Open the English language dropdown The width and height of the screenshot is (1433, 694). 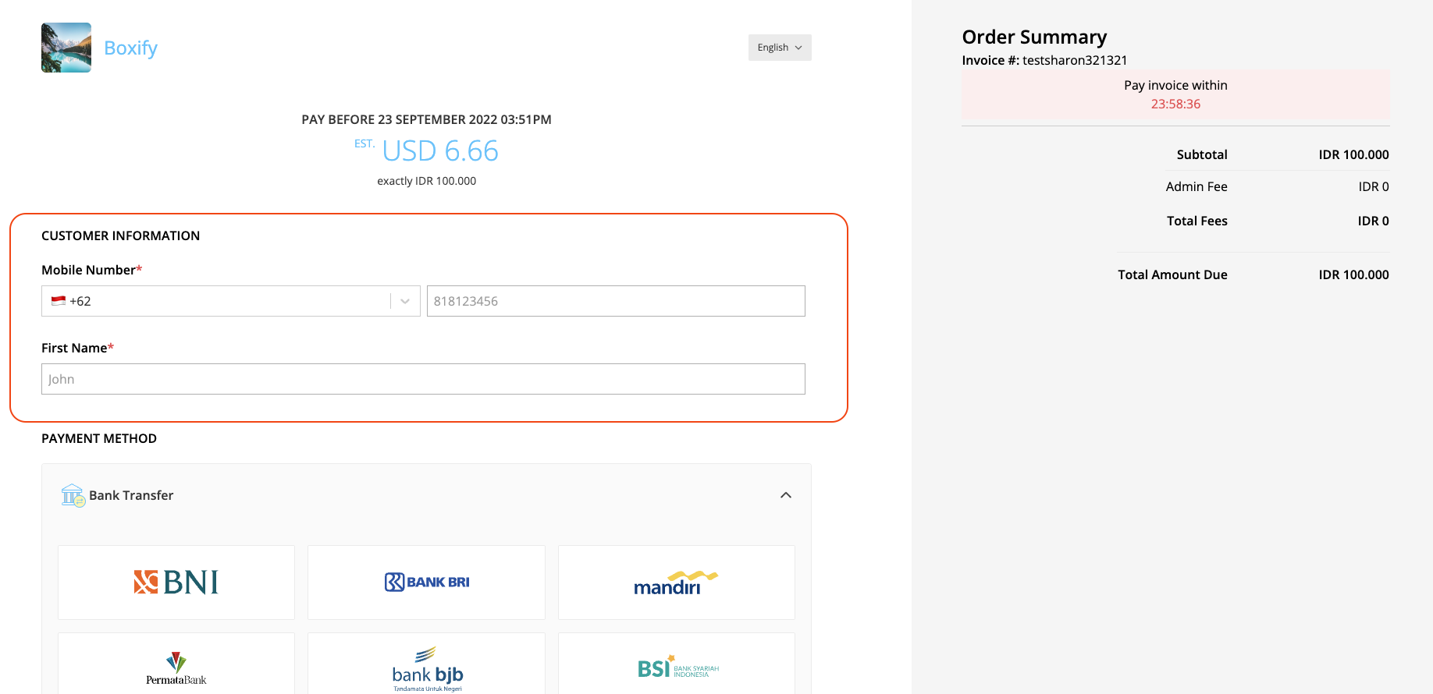pos(780,48)
